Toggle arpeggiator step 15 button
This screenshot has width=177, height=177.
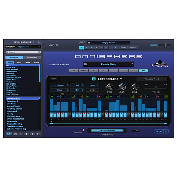(103, 115)
